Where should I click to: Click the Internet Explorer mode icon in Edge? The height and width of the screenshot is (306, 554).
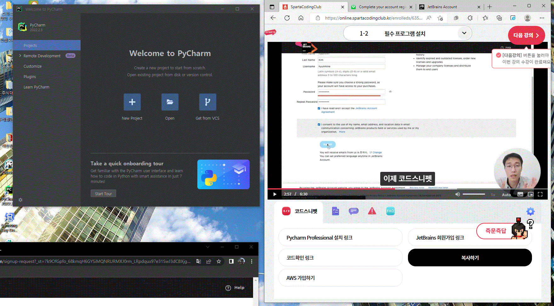click(513, 18)
